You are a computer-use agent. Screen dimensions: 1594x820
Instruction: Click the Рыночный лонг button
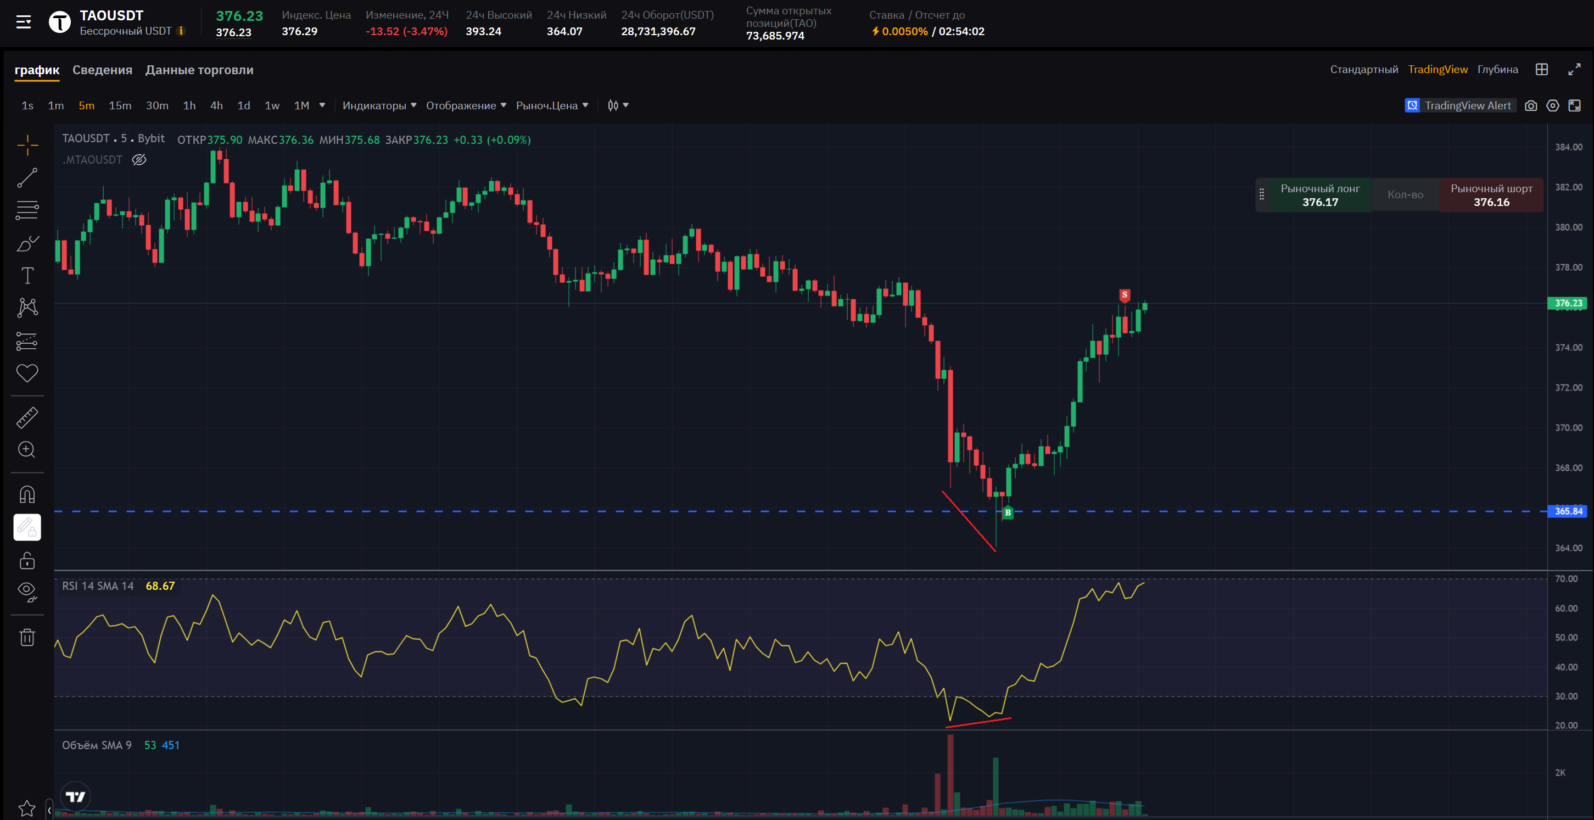coord(1319,195)
